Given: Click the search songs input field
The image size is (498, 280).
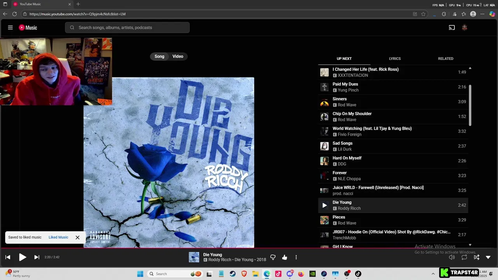Looking at the screenshot, I should (127, 28).
